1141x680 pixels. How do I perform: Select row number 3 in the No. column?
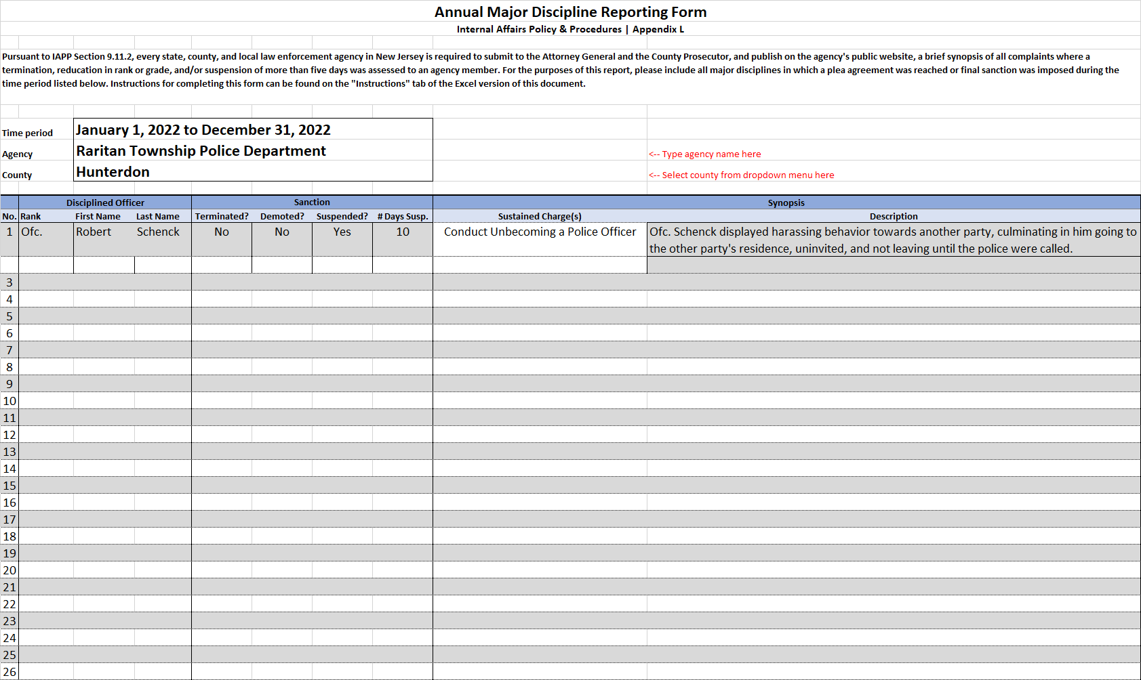pos(9,282)
